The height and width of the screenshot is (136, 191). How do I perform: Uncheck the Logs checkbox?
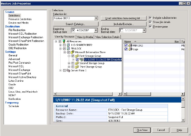(126, 49)
